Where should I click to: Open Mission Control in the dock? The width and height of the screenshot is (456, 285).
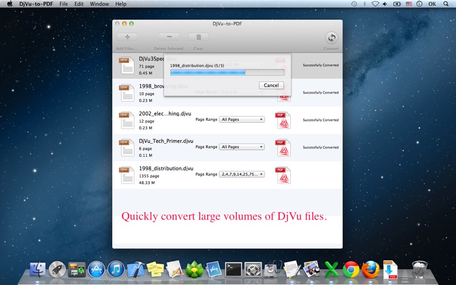[x=77, y=269]
